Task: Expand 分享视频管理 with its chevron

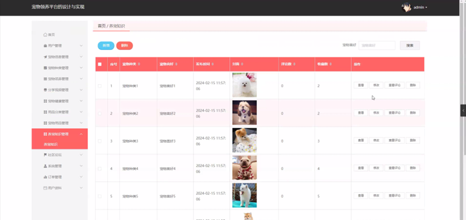Action: [x=81, y=90]
